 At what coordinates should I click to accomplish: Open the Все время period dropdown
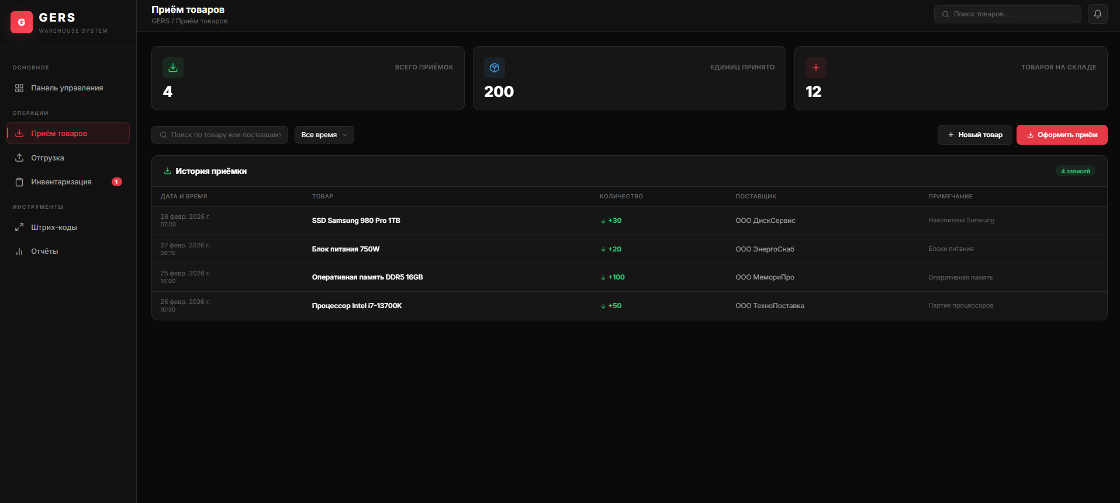324,135
